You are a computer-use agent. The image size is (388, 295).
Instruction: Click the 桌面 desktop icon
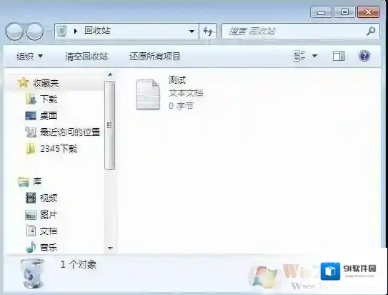pyautogui.click(x=31, y=115)
